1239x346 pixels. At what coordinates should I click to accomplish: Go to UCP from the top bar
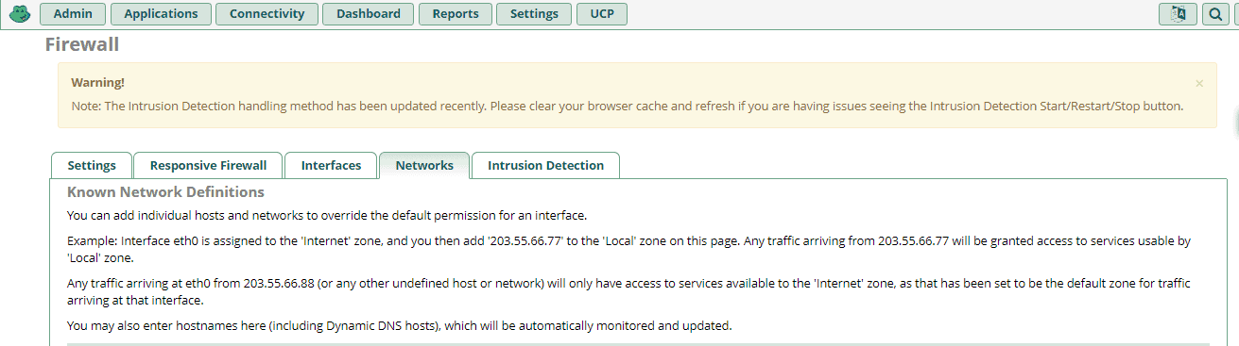click(602, 14)
